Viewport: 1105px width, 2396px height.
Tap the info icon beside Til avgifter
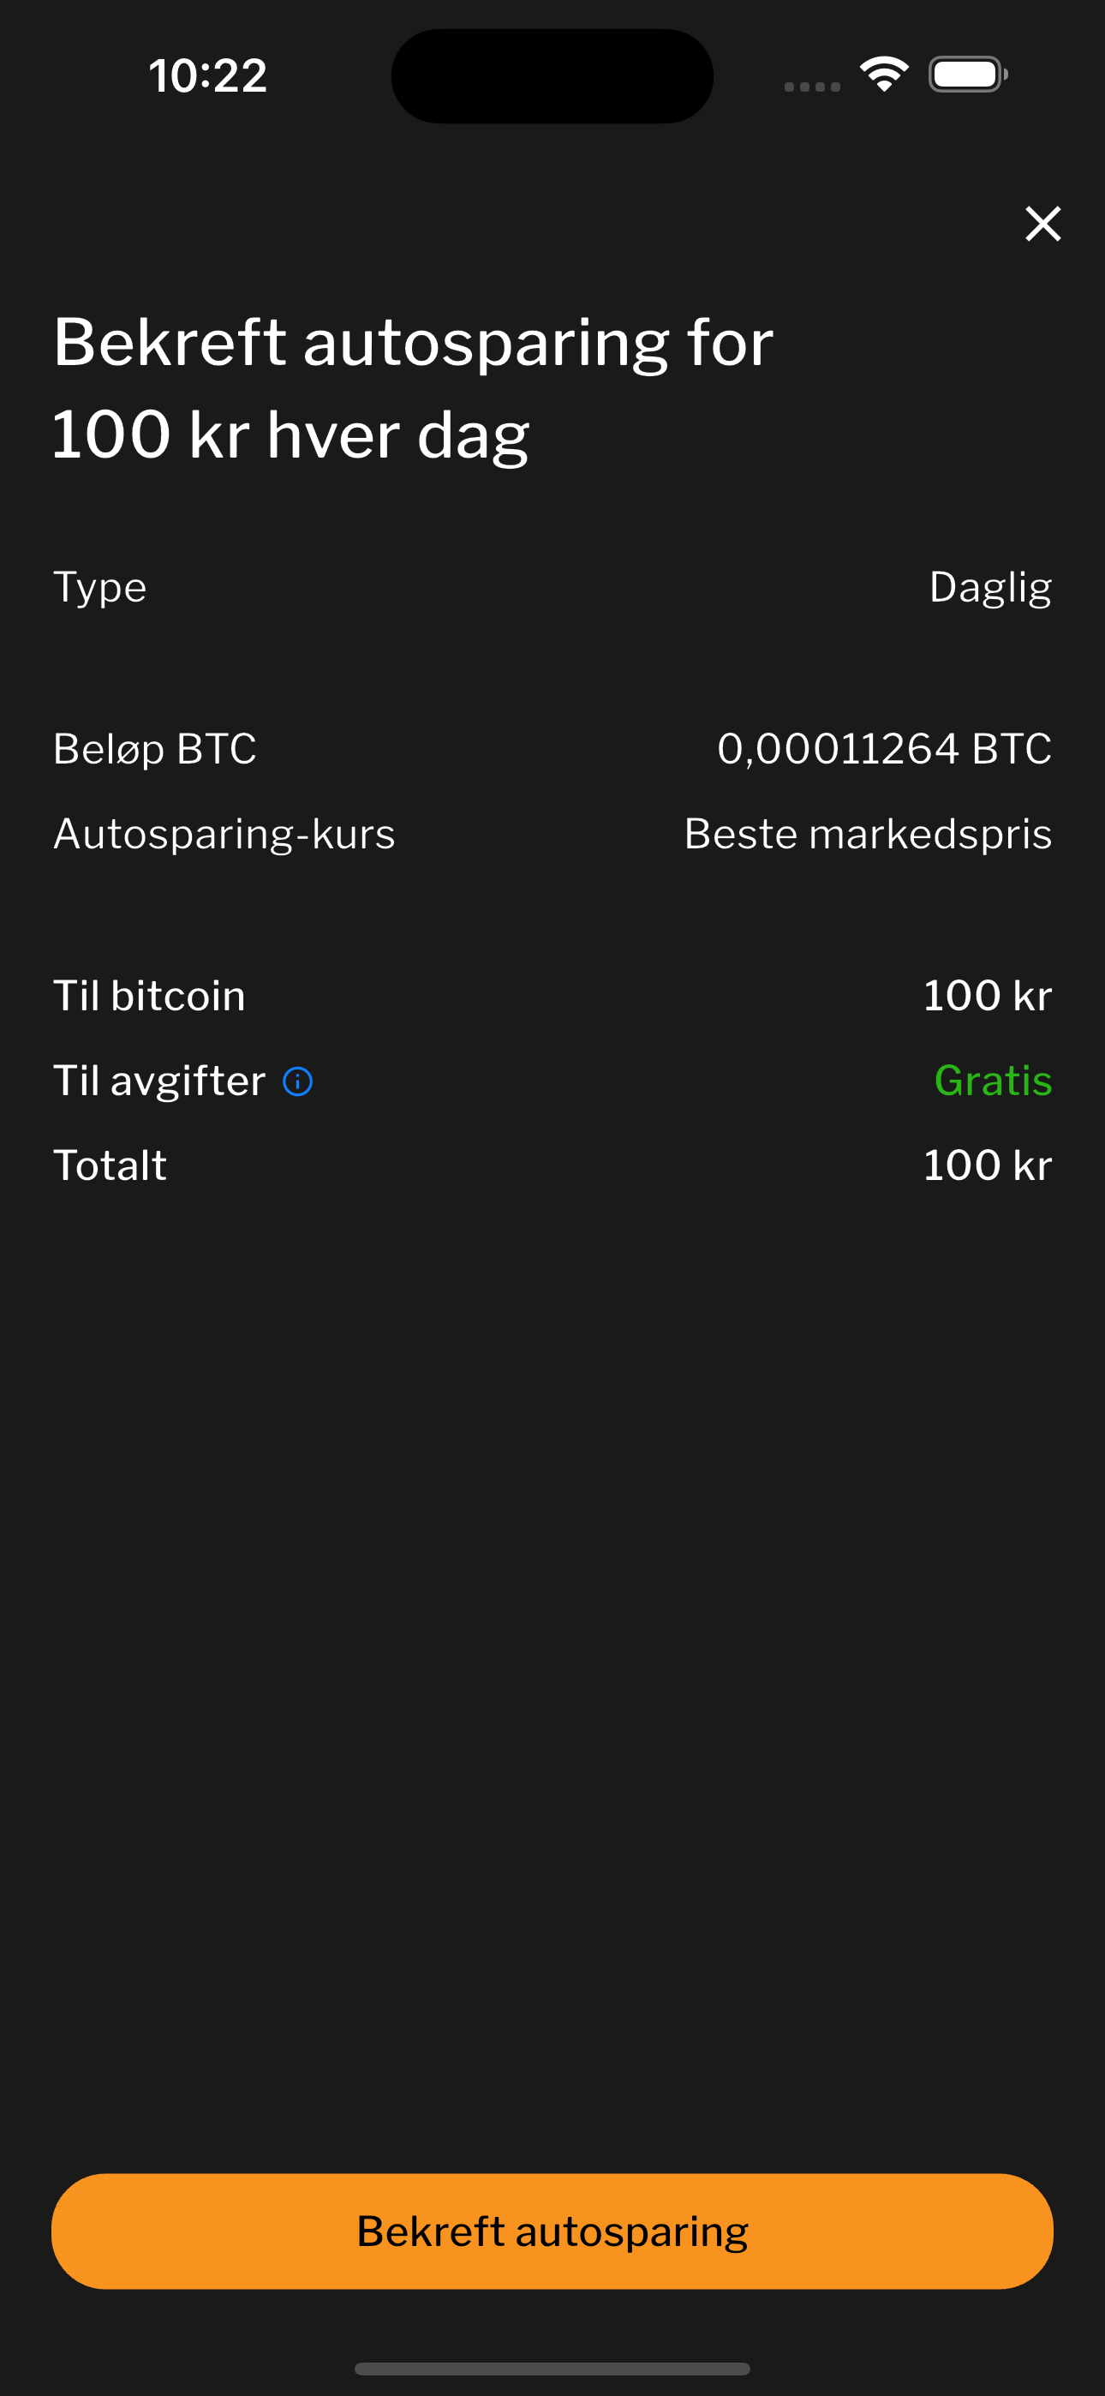297,1081
